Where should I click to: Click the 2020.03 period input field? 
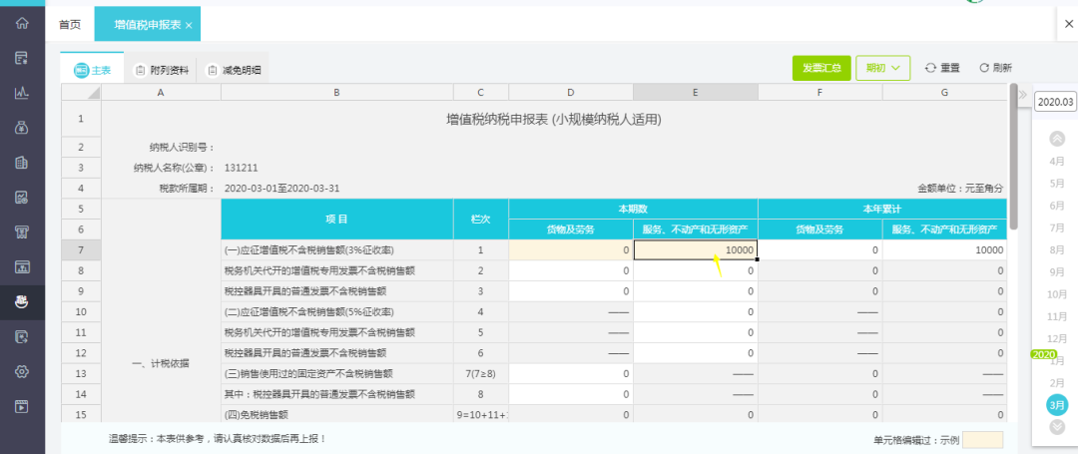click(x=1055, y=102)
